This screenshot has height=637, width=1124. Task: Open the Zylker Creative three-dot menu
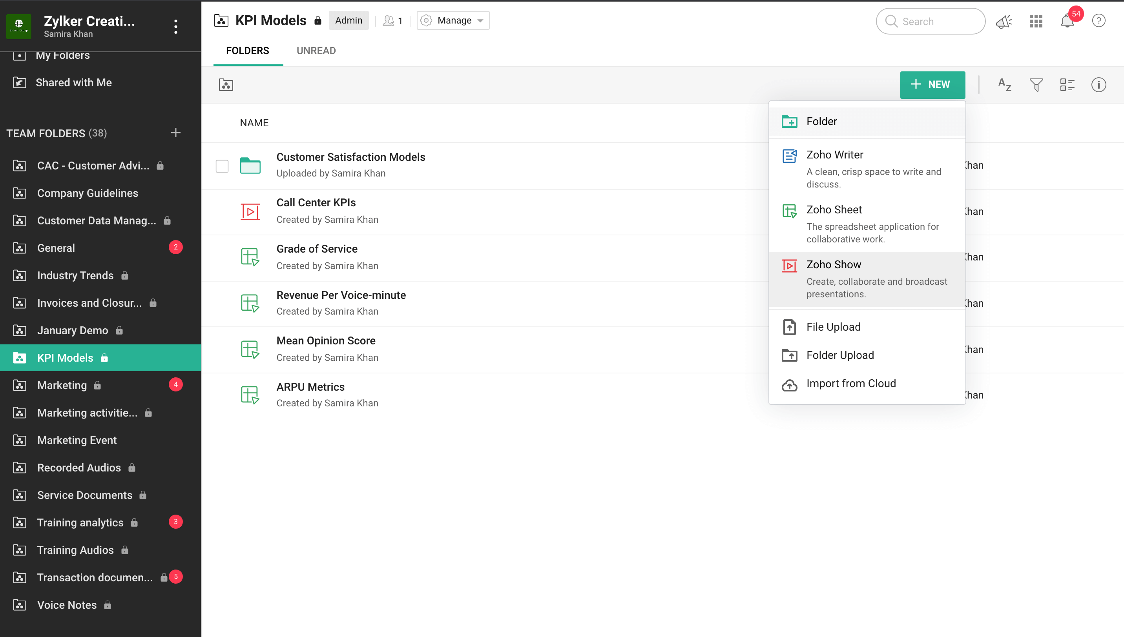coord(175,27)
